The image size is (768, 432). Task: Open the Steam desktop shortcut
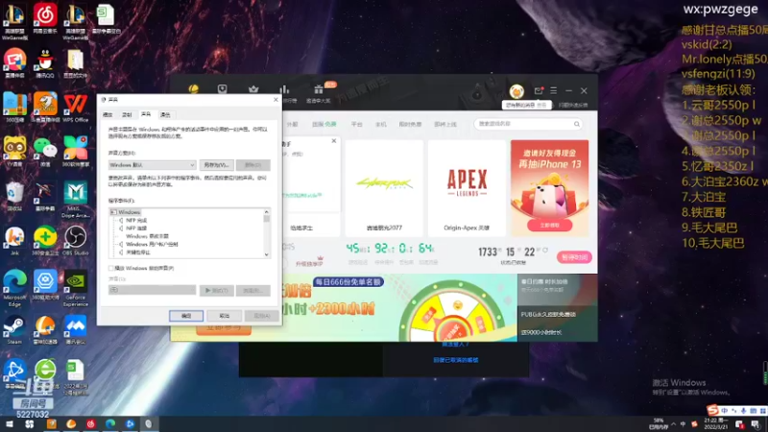[x=14, y=329]
